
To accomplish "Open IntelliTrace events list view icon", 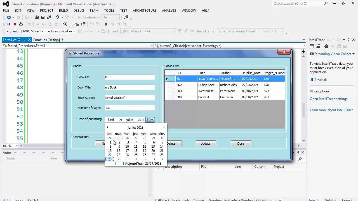I will pos(312,46).
